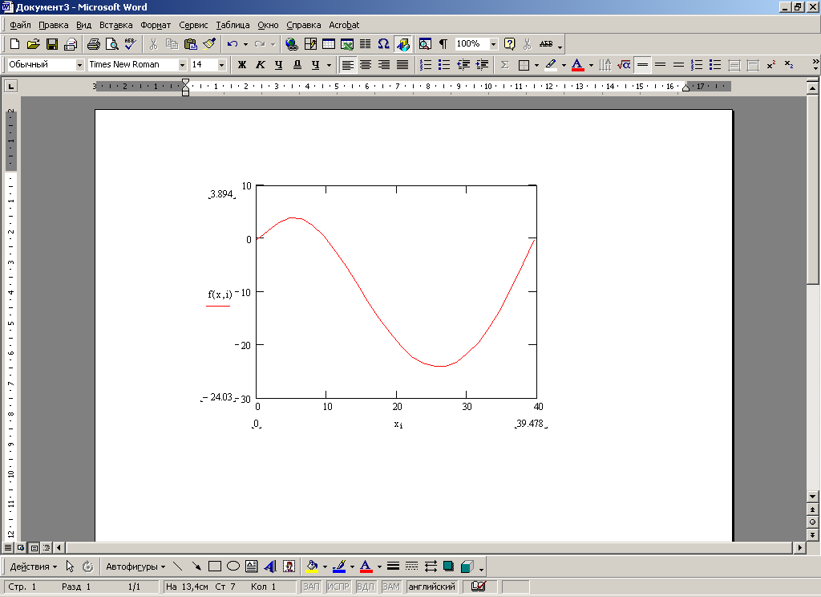Paste from clipboard icon

[191, 44]
